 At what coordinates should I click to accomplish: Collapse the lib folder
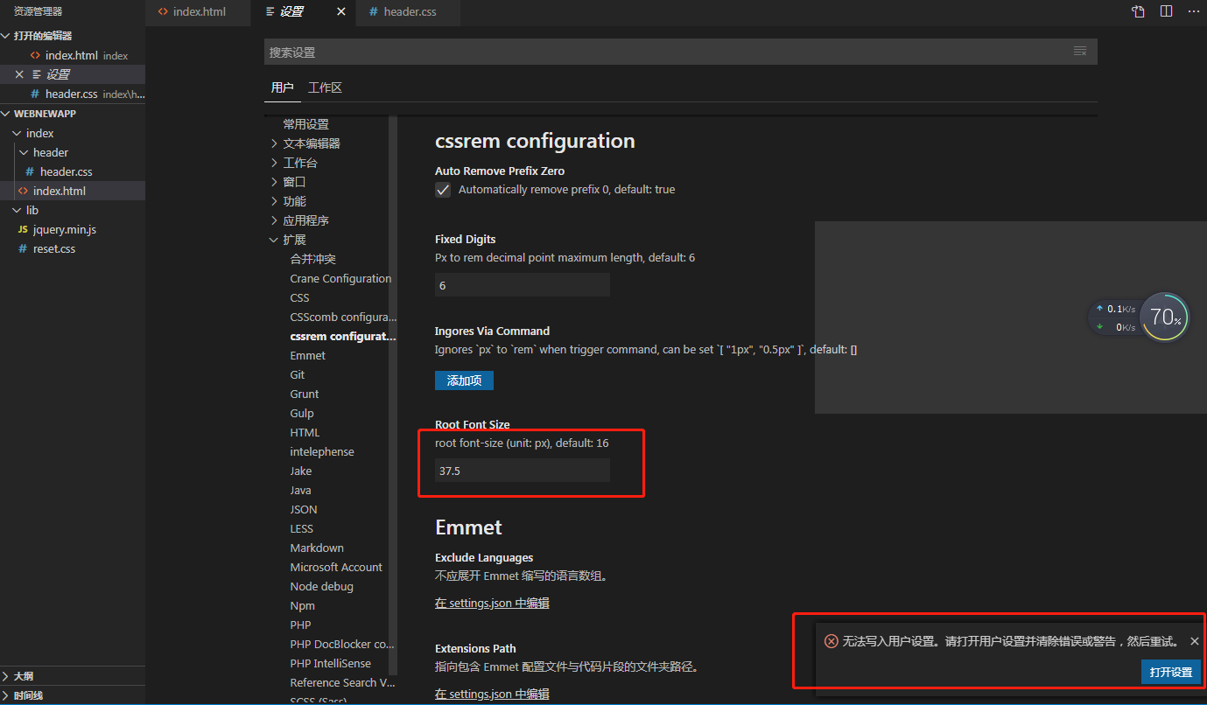pos(17,210)
